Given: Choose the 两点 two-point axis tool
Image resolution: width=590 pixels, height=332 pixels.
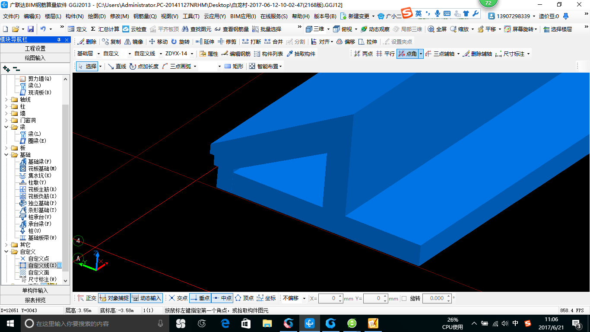Looking at the screenshot, I should [x=363, y=54].
